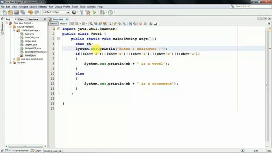
Task: Open the Output panel button
Action: (x=36, y=150)
